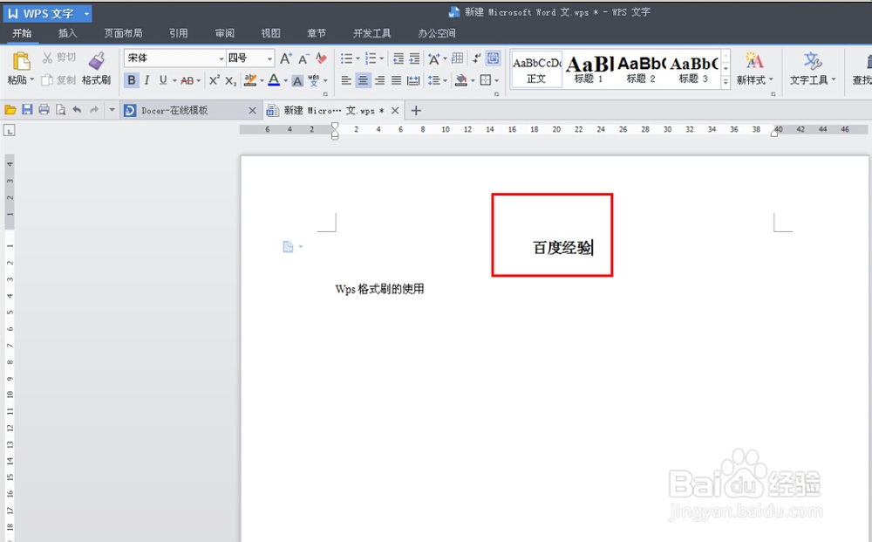Apply the 标题 3 style
The width and height of the screenshot is (872, 542).
pos(693,70)
